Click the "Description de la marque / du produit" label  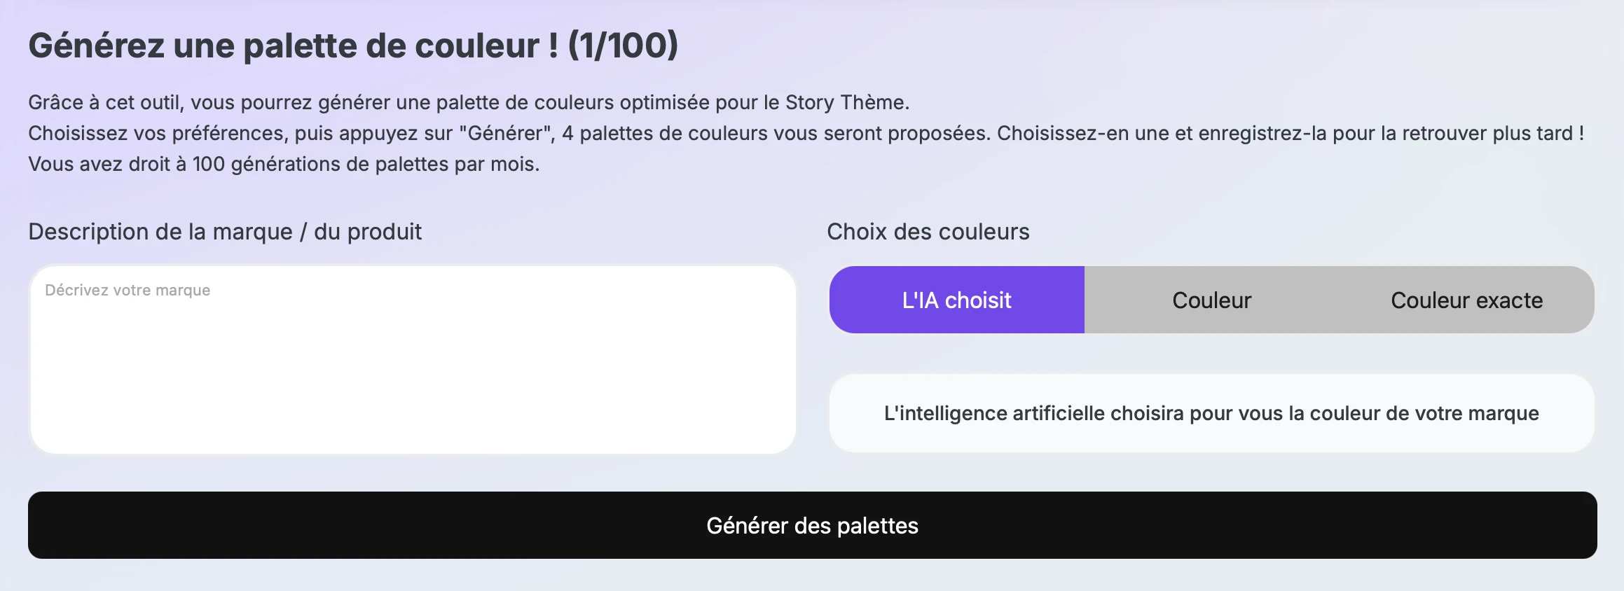tap(224, 232)
